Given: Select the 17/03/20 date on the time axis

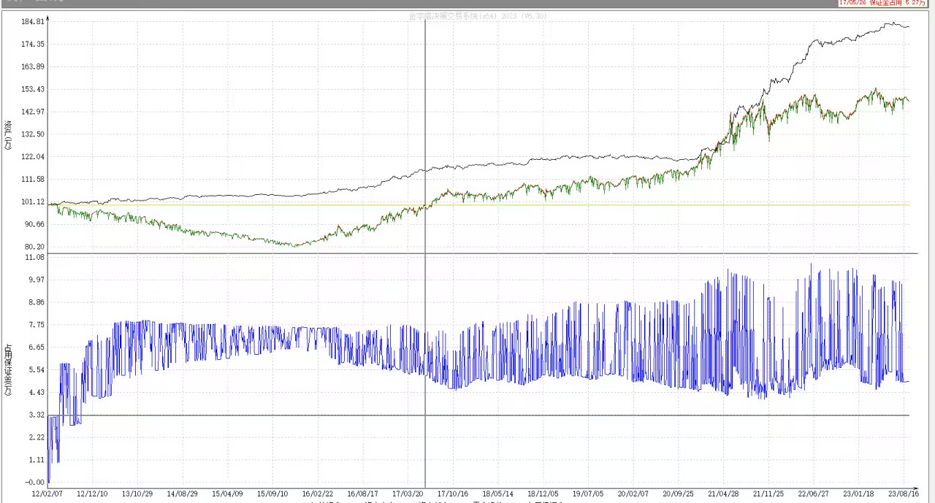Looking at the screenshot, I should (x=408, y=494).
